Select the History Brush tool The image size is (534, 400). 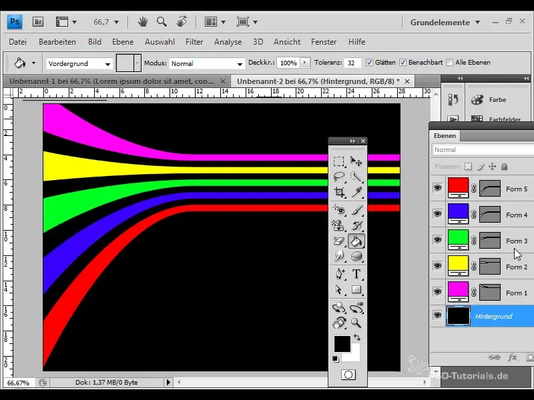pos(356,225)
